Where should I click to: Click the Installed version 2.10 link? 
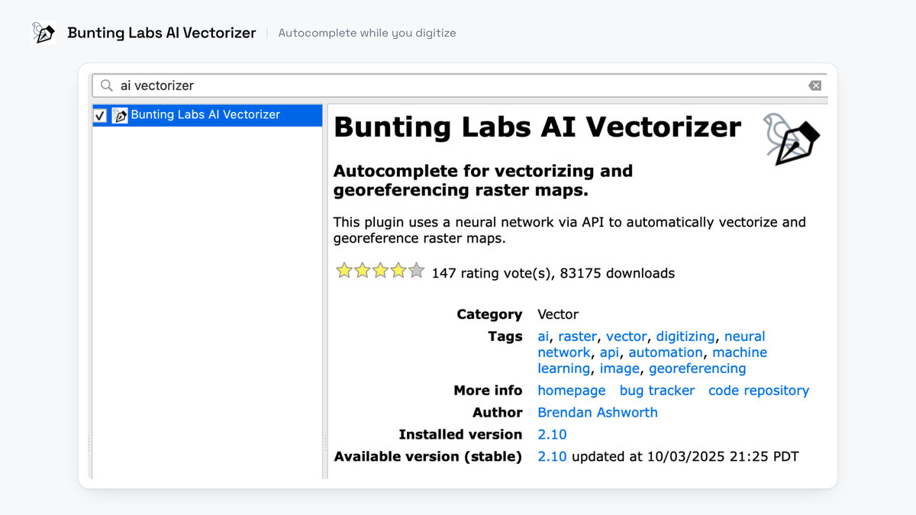click(x=552, y=435)
